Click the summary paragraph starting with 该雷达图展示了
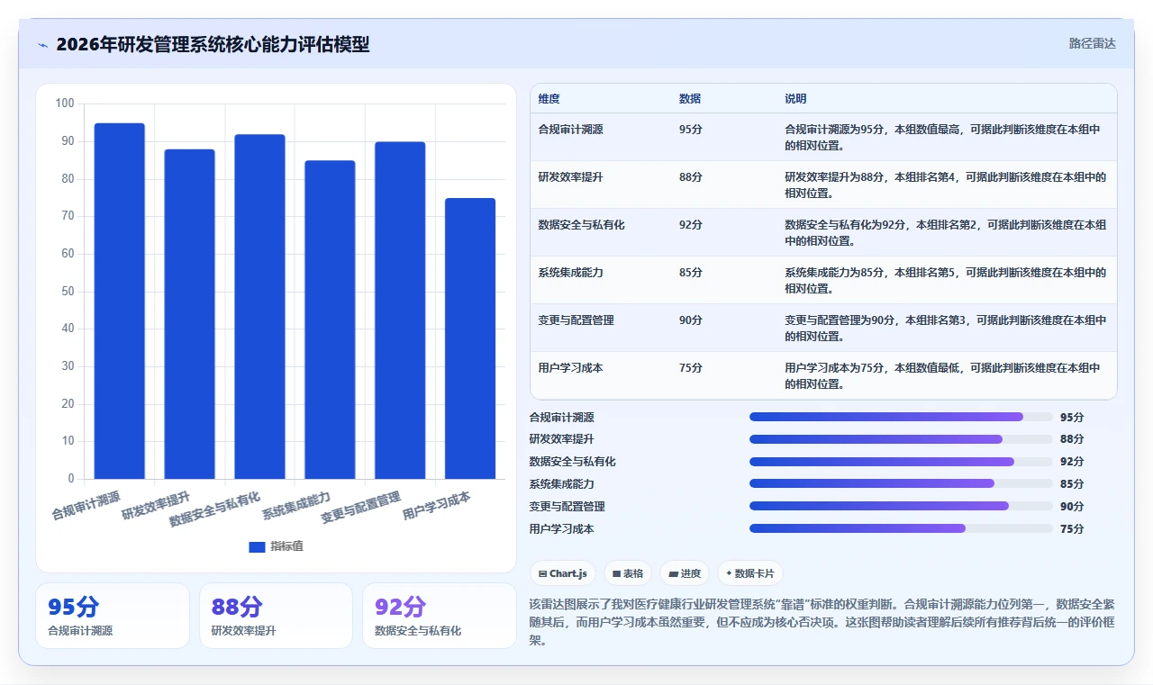This screenshot has height=685, width=1153. [822, 622]
